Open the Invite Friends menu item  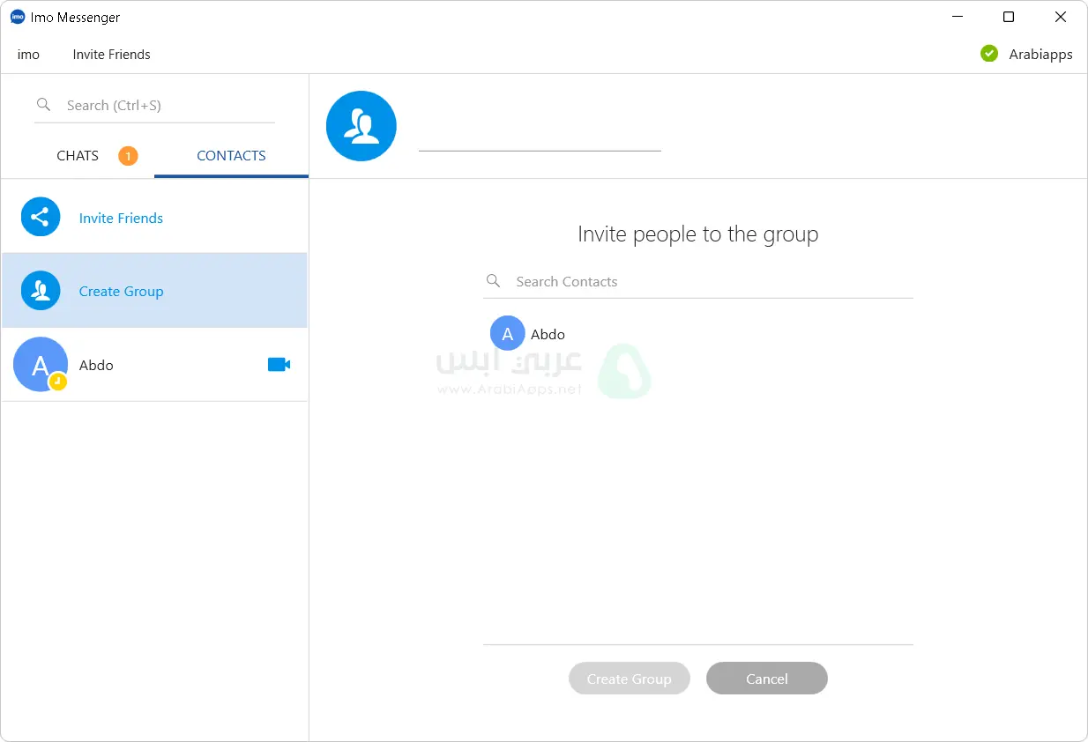tap(111, 55)
